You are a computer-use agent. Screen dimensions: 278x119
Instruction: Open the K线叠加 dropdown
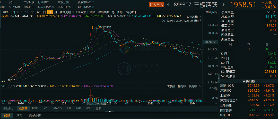click(88, 12)
